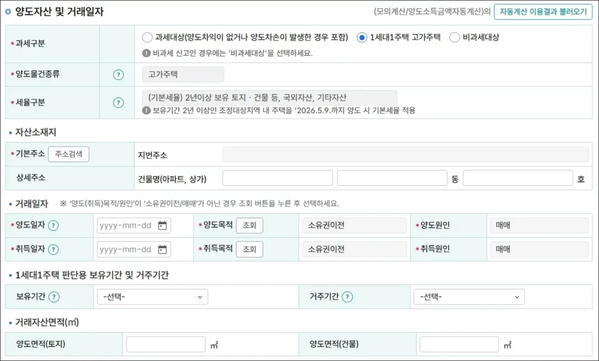This screenshot has width=599, height=361.
Task: Click the 1세대1주택 판단용 보유기간 heading
Action: coord(92,275)
